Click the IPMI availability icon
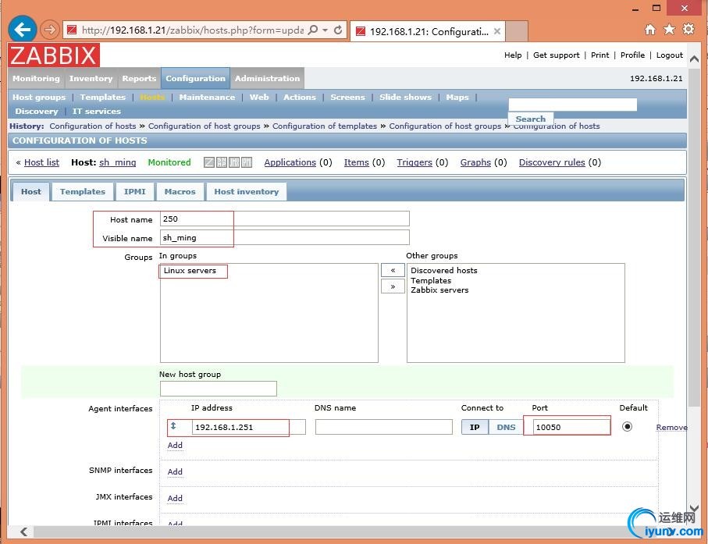This screenshot has width=708, height=544. [247, 162]
